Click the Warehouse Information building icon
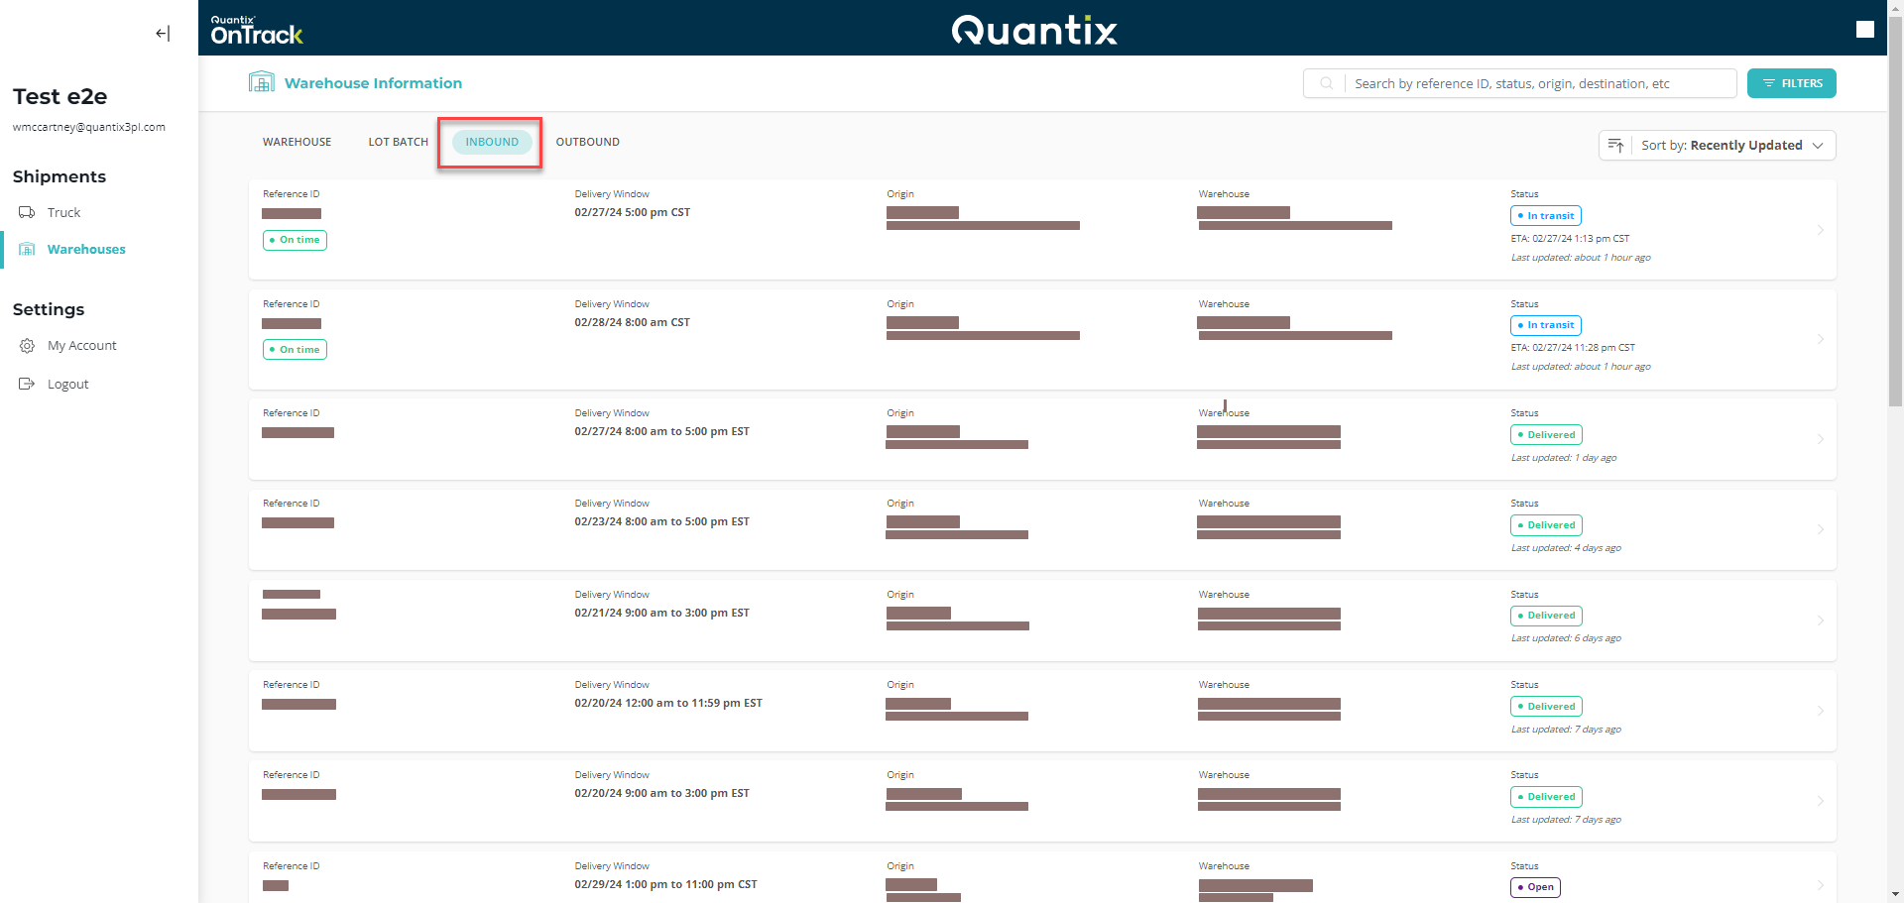Screen dimensions: 1904x903 click(x=261, y=81)
